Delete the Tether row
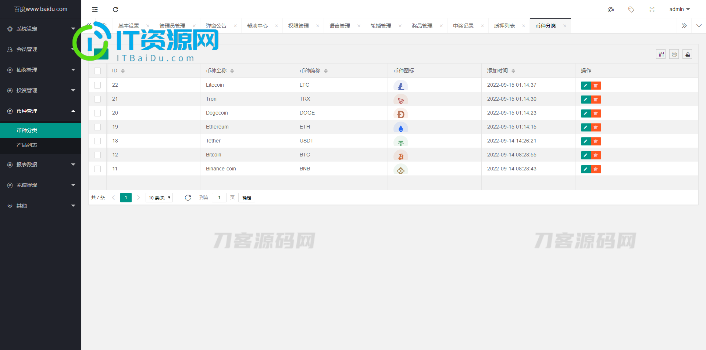The image size is (706, 350). tap(596, 141)
